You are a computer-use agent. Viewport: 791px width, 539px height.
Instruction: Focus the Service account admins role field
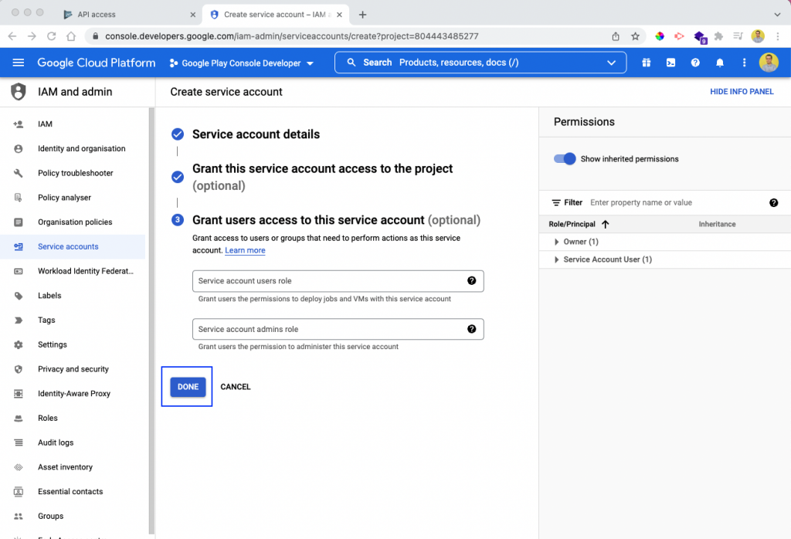[338, 329]
